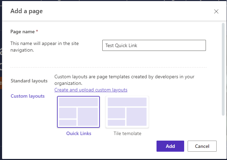The width and height of the screenshot is (227, 160).
Task: Switch to Standard layouts tab
Action: click(x=29, y=81)
